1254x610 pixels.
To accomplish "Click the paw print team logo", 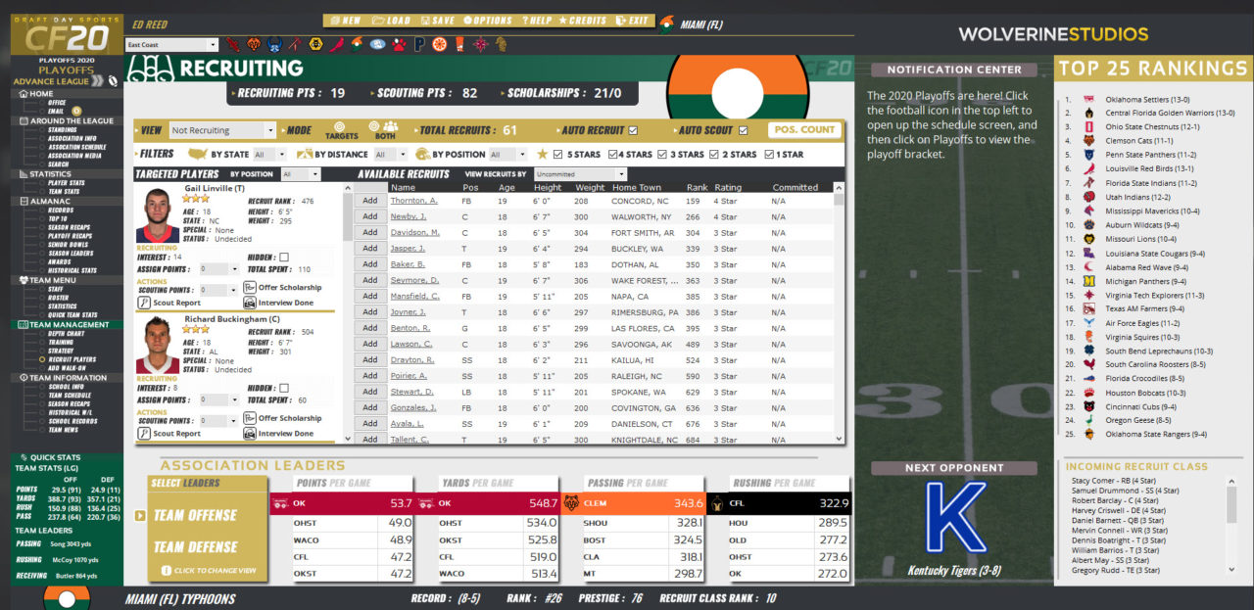I will 400,44.
